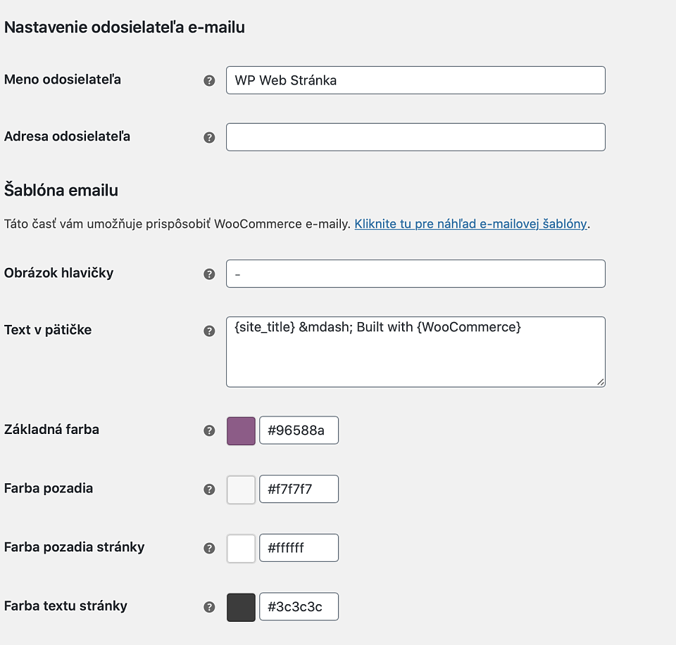Image resolution: width=676 pixels, height=645 pixels.
Task: Open the e-mail template preview link
Action: [470, 224]
